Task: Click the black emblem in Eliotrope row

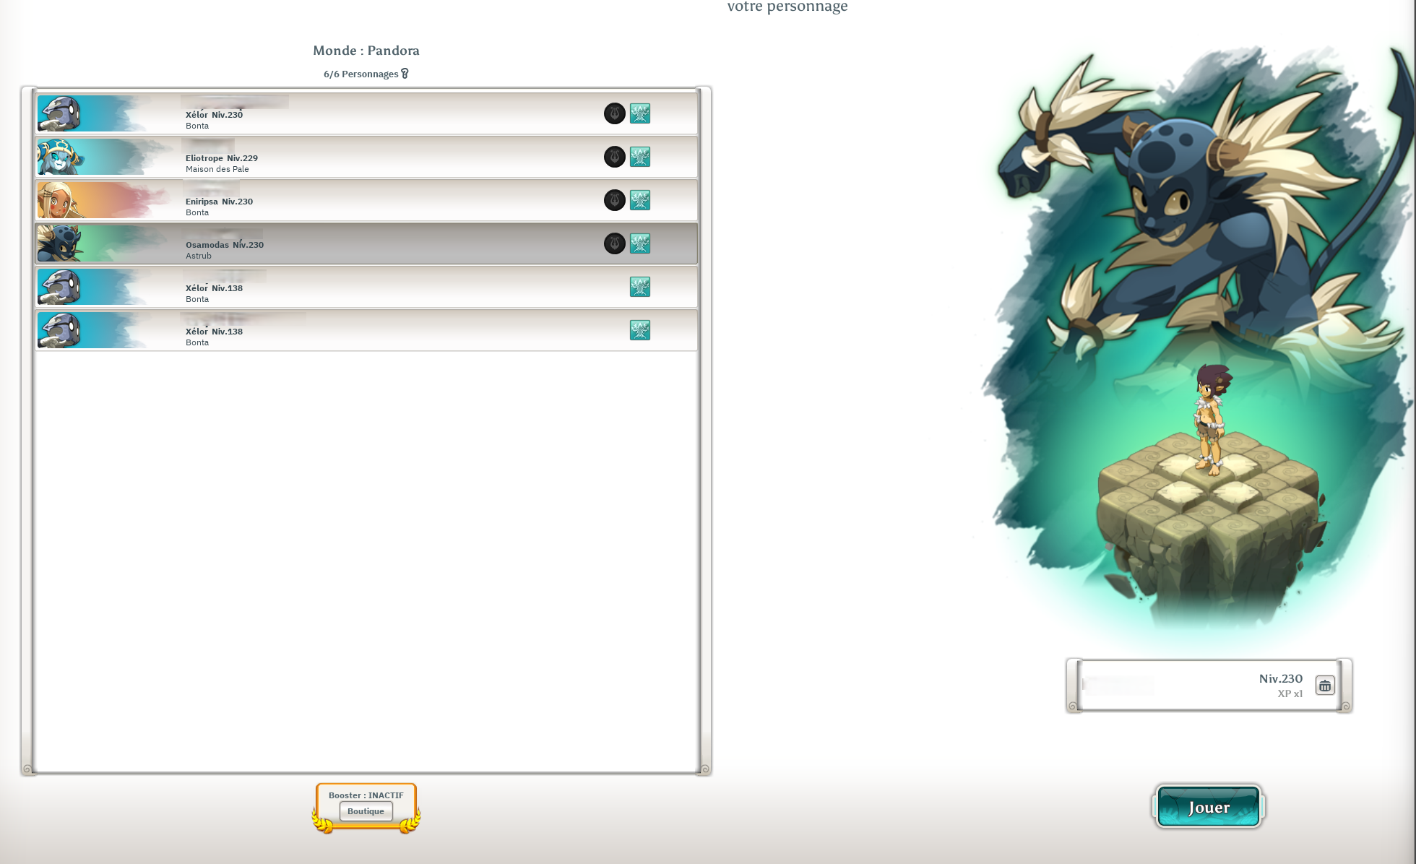Action: pyautogui.click(x=615, y=157)
